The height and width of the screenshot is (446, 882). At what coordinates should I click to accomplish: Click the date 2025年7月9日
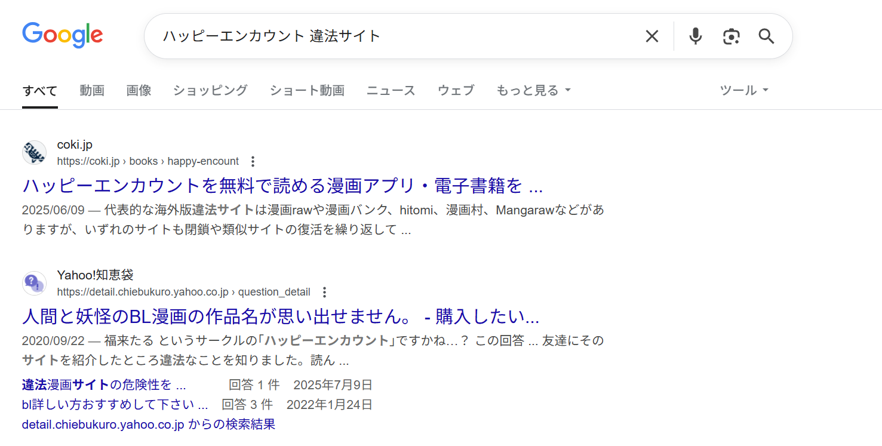coord(333,385)
